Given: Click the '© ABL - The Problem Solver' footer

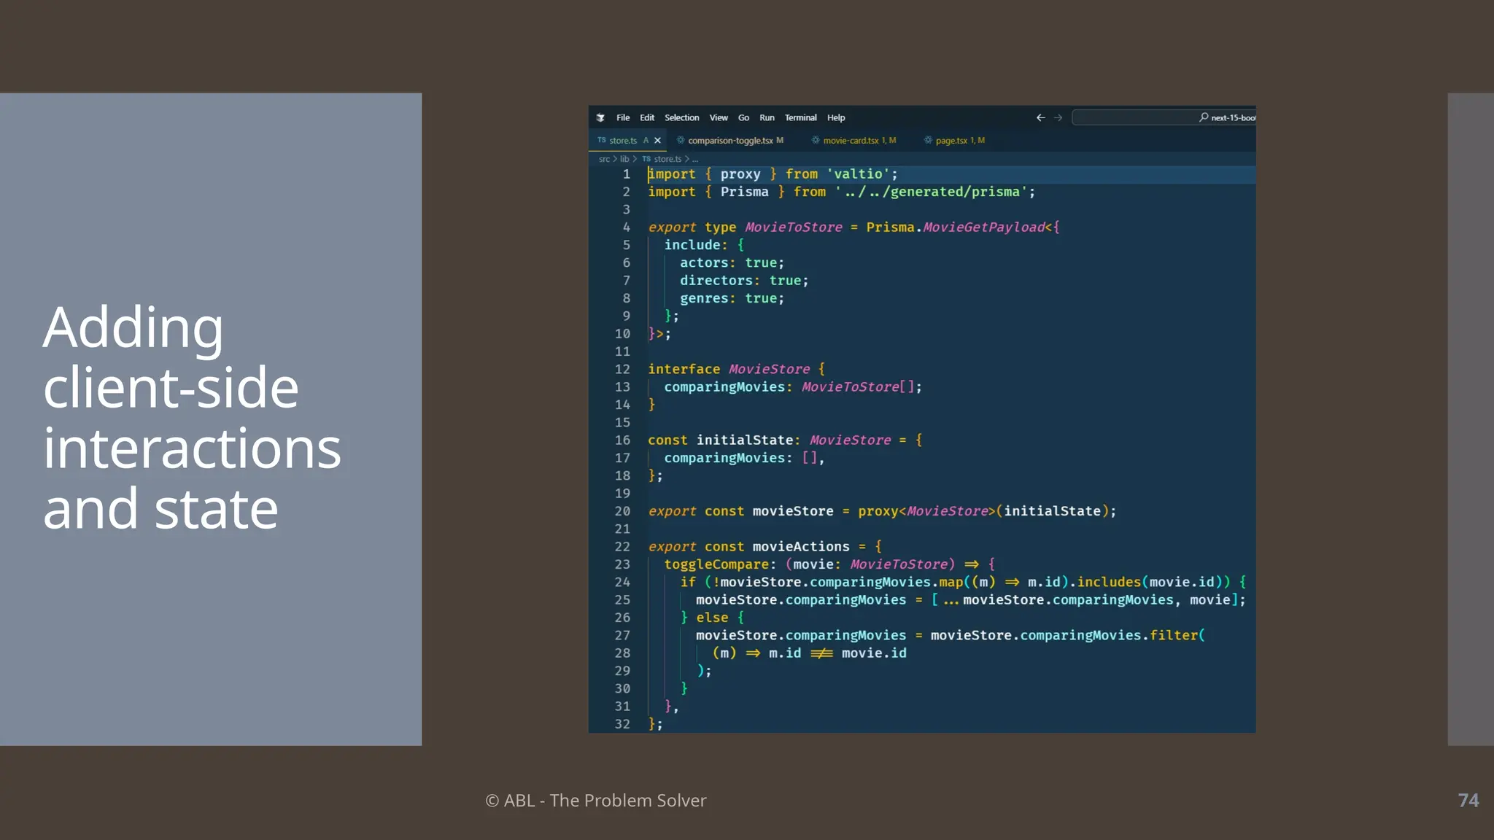Looking at the screenshot, I should (x=596, y=800).
